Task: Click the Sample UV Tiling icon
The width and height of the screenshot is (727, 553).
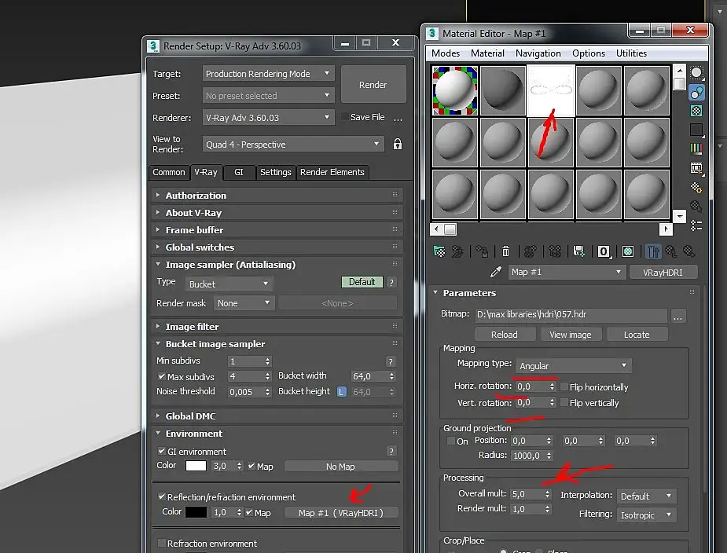Action: (696, 130)
